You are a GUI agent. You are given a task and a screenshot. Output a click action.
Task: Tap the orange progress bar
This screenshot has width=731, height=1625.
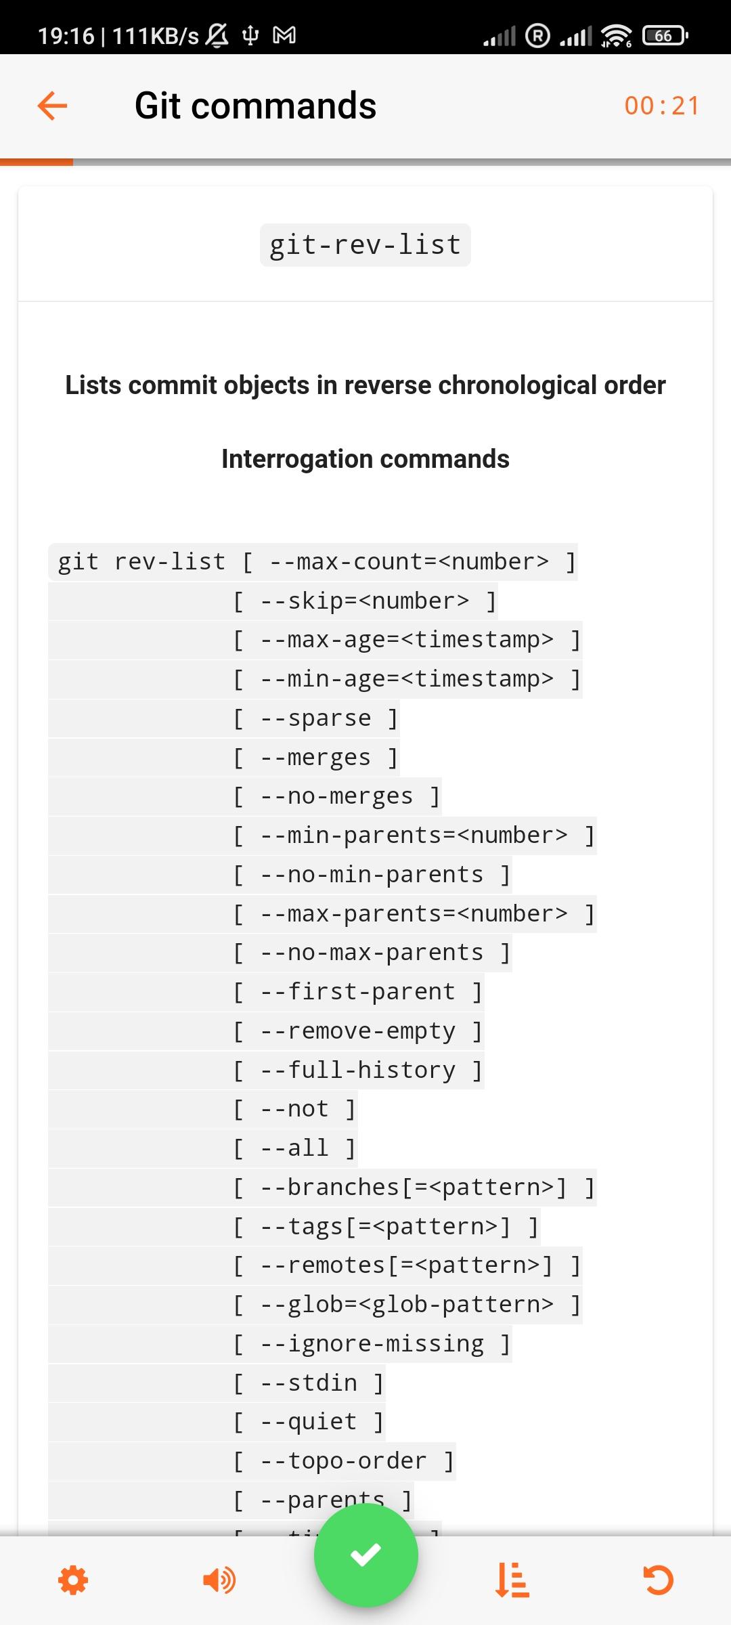click(37, 162)
